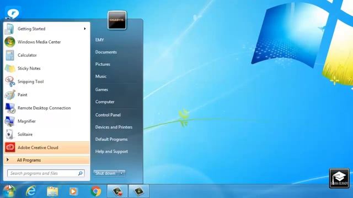
Task: Open Computer from the Start menu
Action: [x=105, y=102]
